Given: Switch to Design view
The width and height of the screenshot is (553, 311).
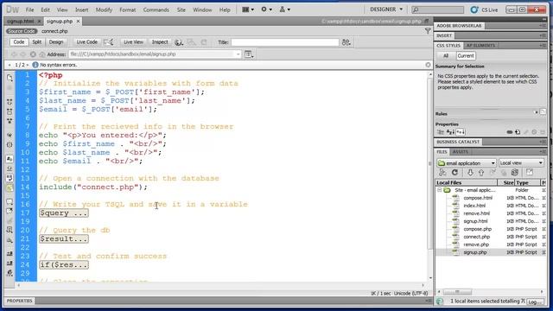Looking at the screenshot, I should click(55, 42).
